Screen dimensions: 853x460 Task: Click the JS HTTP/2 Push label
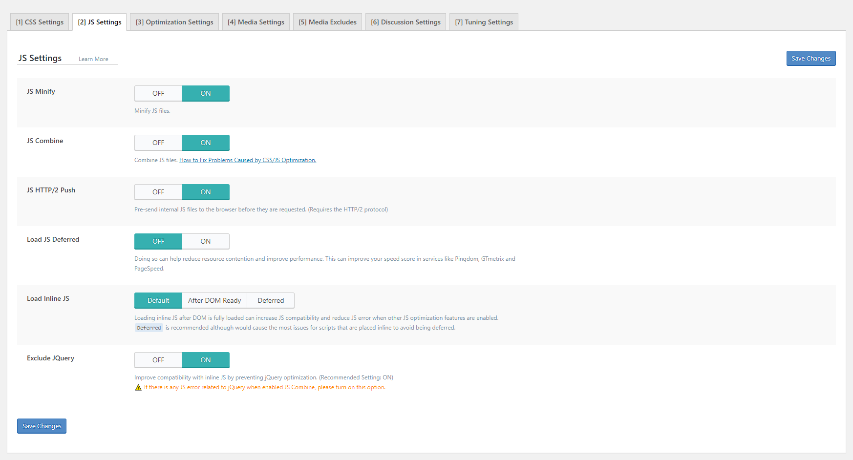point(51,190)
